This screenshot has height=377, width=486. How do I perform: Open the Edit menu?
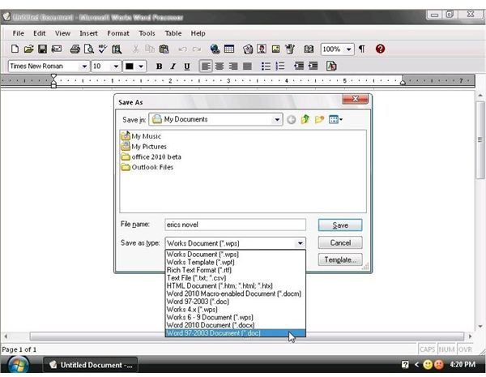(x=40, y=33)
